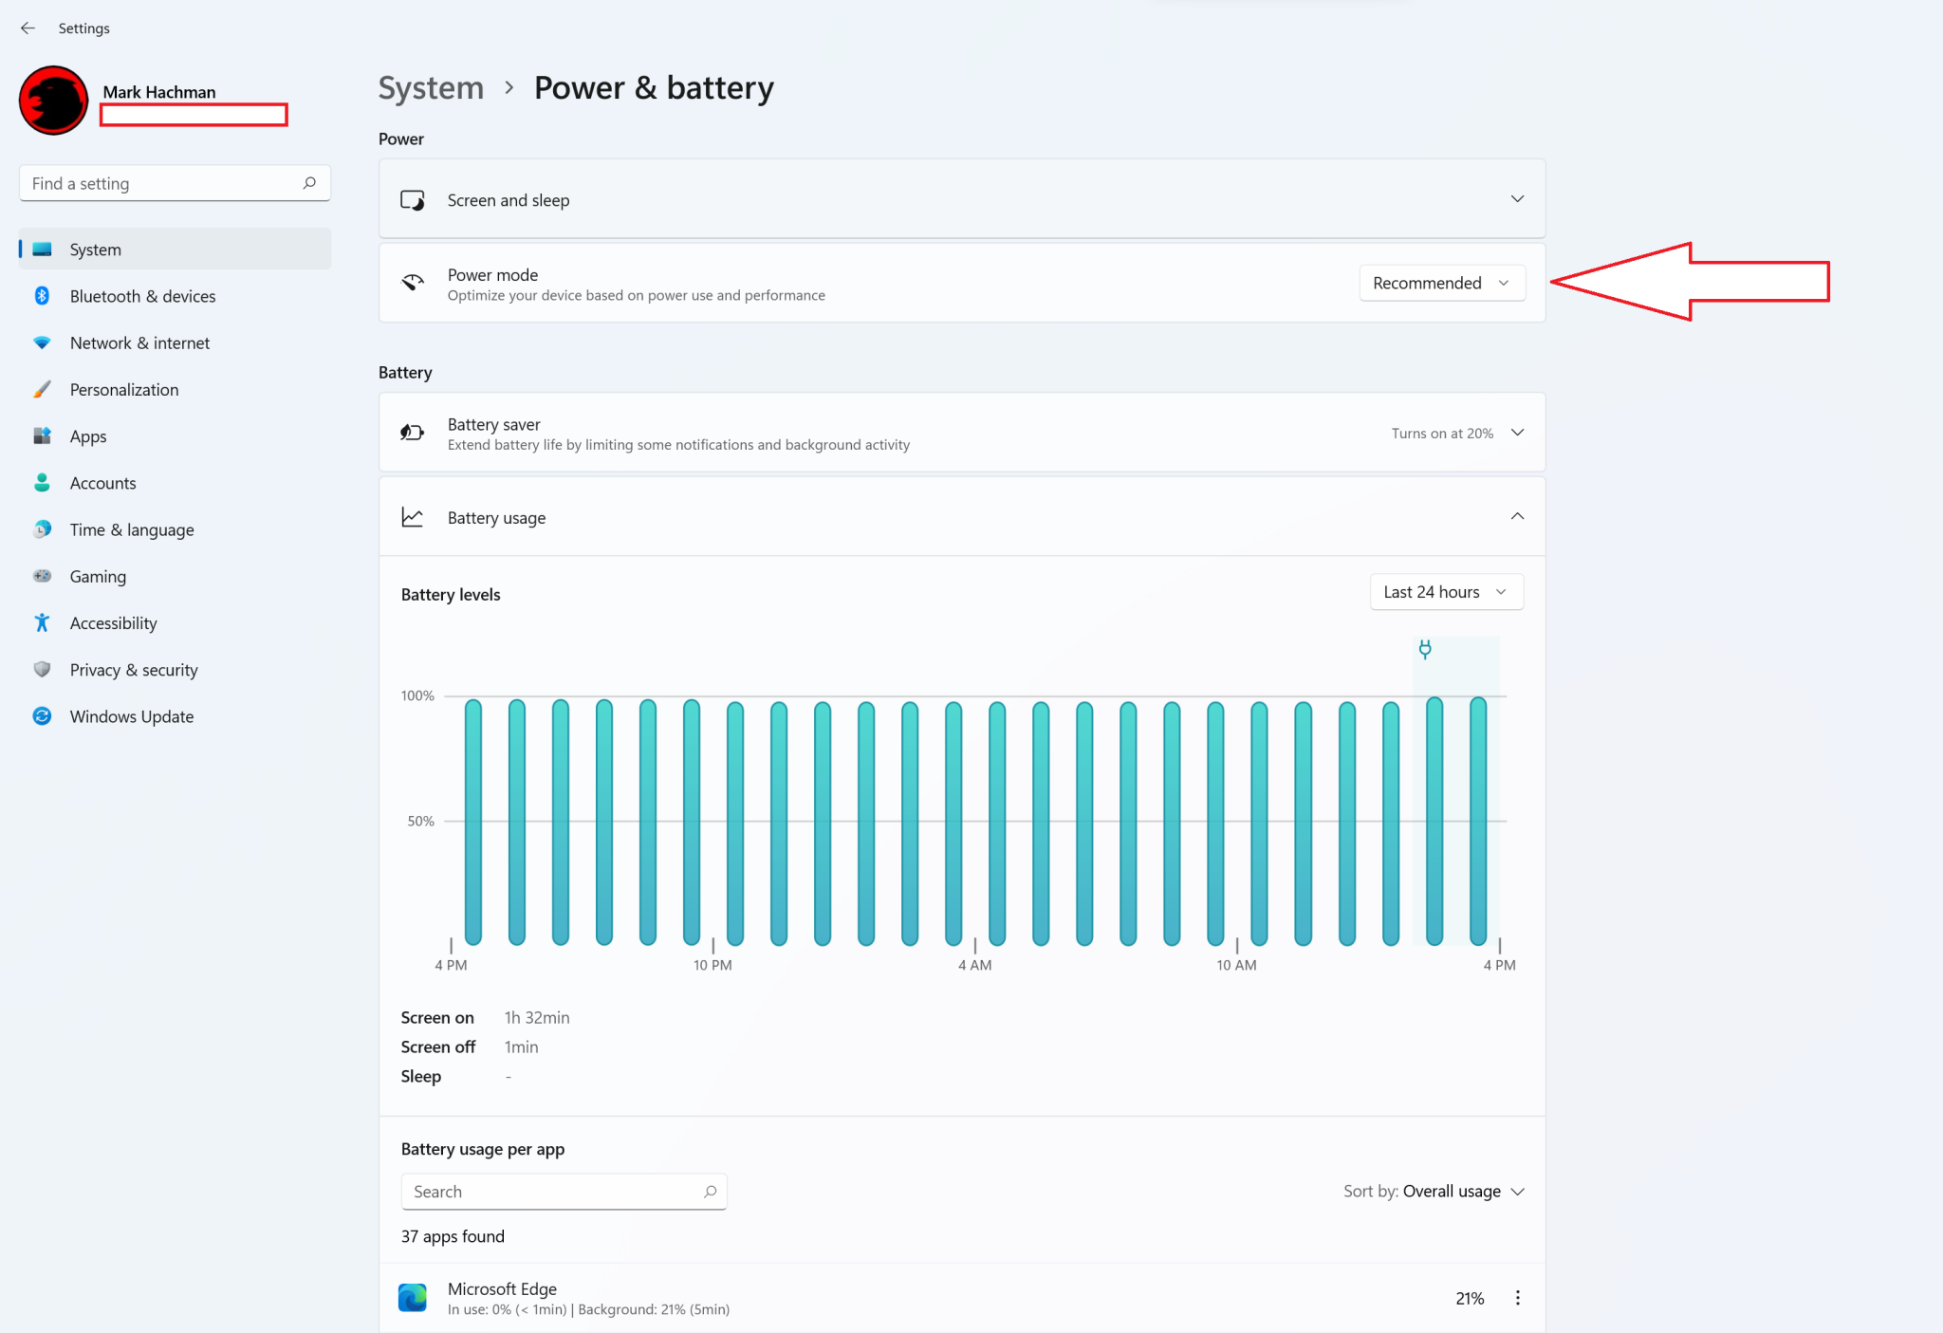Select Accessibility in the sidebar
Viewport: 1943px width, 1333px height.
pos(113,623)
